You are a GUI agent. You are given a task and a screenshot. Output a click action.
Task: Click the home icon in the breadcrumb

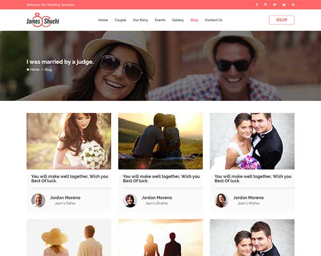click(28, 69)
